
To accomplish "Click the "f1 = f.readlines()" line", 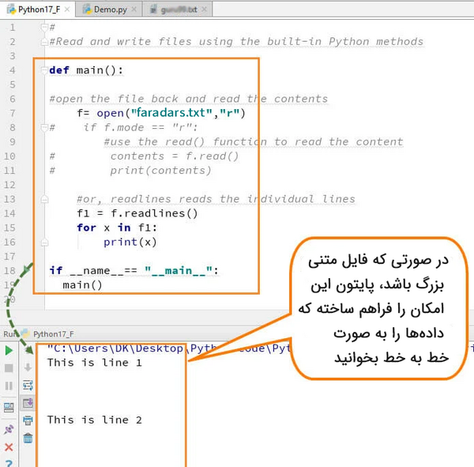I will pyautogui.click(x=137, y=213).
